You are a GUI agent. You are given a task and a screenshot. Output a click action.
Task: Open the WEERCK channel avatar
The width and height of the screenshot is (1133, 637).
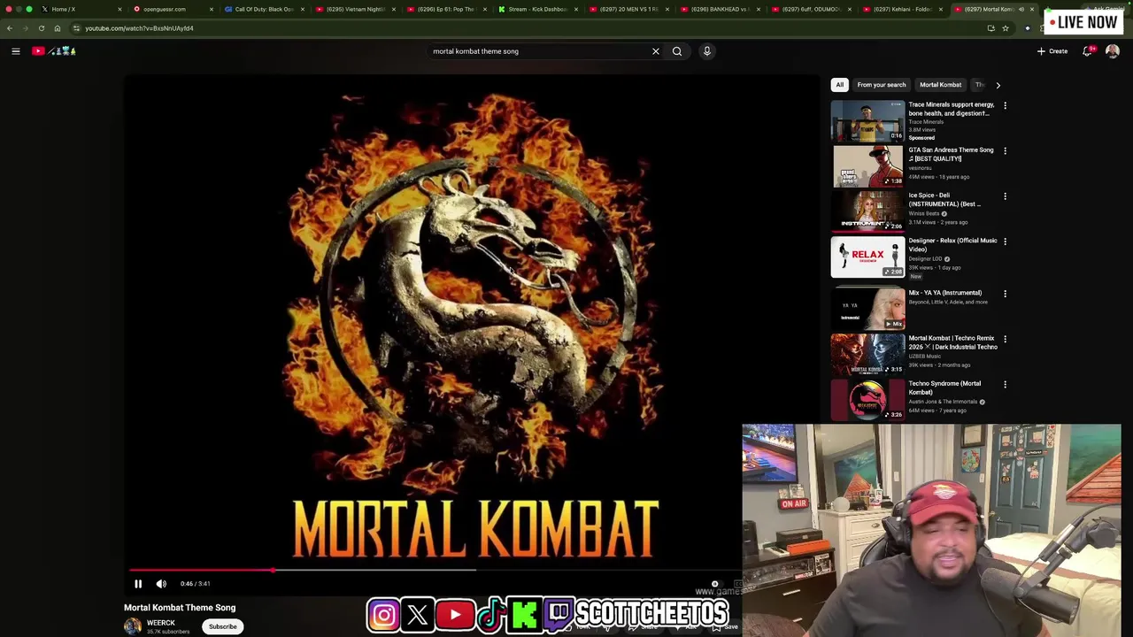pos(133,626)
